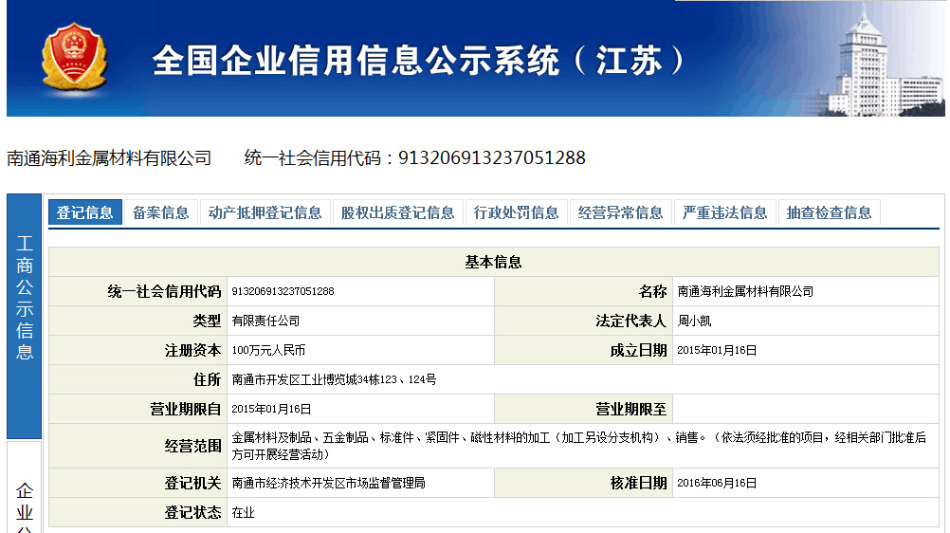The height and width of the screenshot is (533, 950).
Task: Click the empty 营业期限至 value cell
Action: coord(805,410)
